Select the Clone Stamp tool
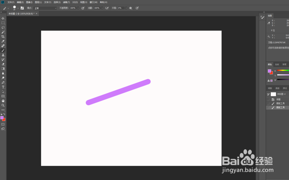Image resolution: width=289 pixels, height=180 pixels. point(3,55)
